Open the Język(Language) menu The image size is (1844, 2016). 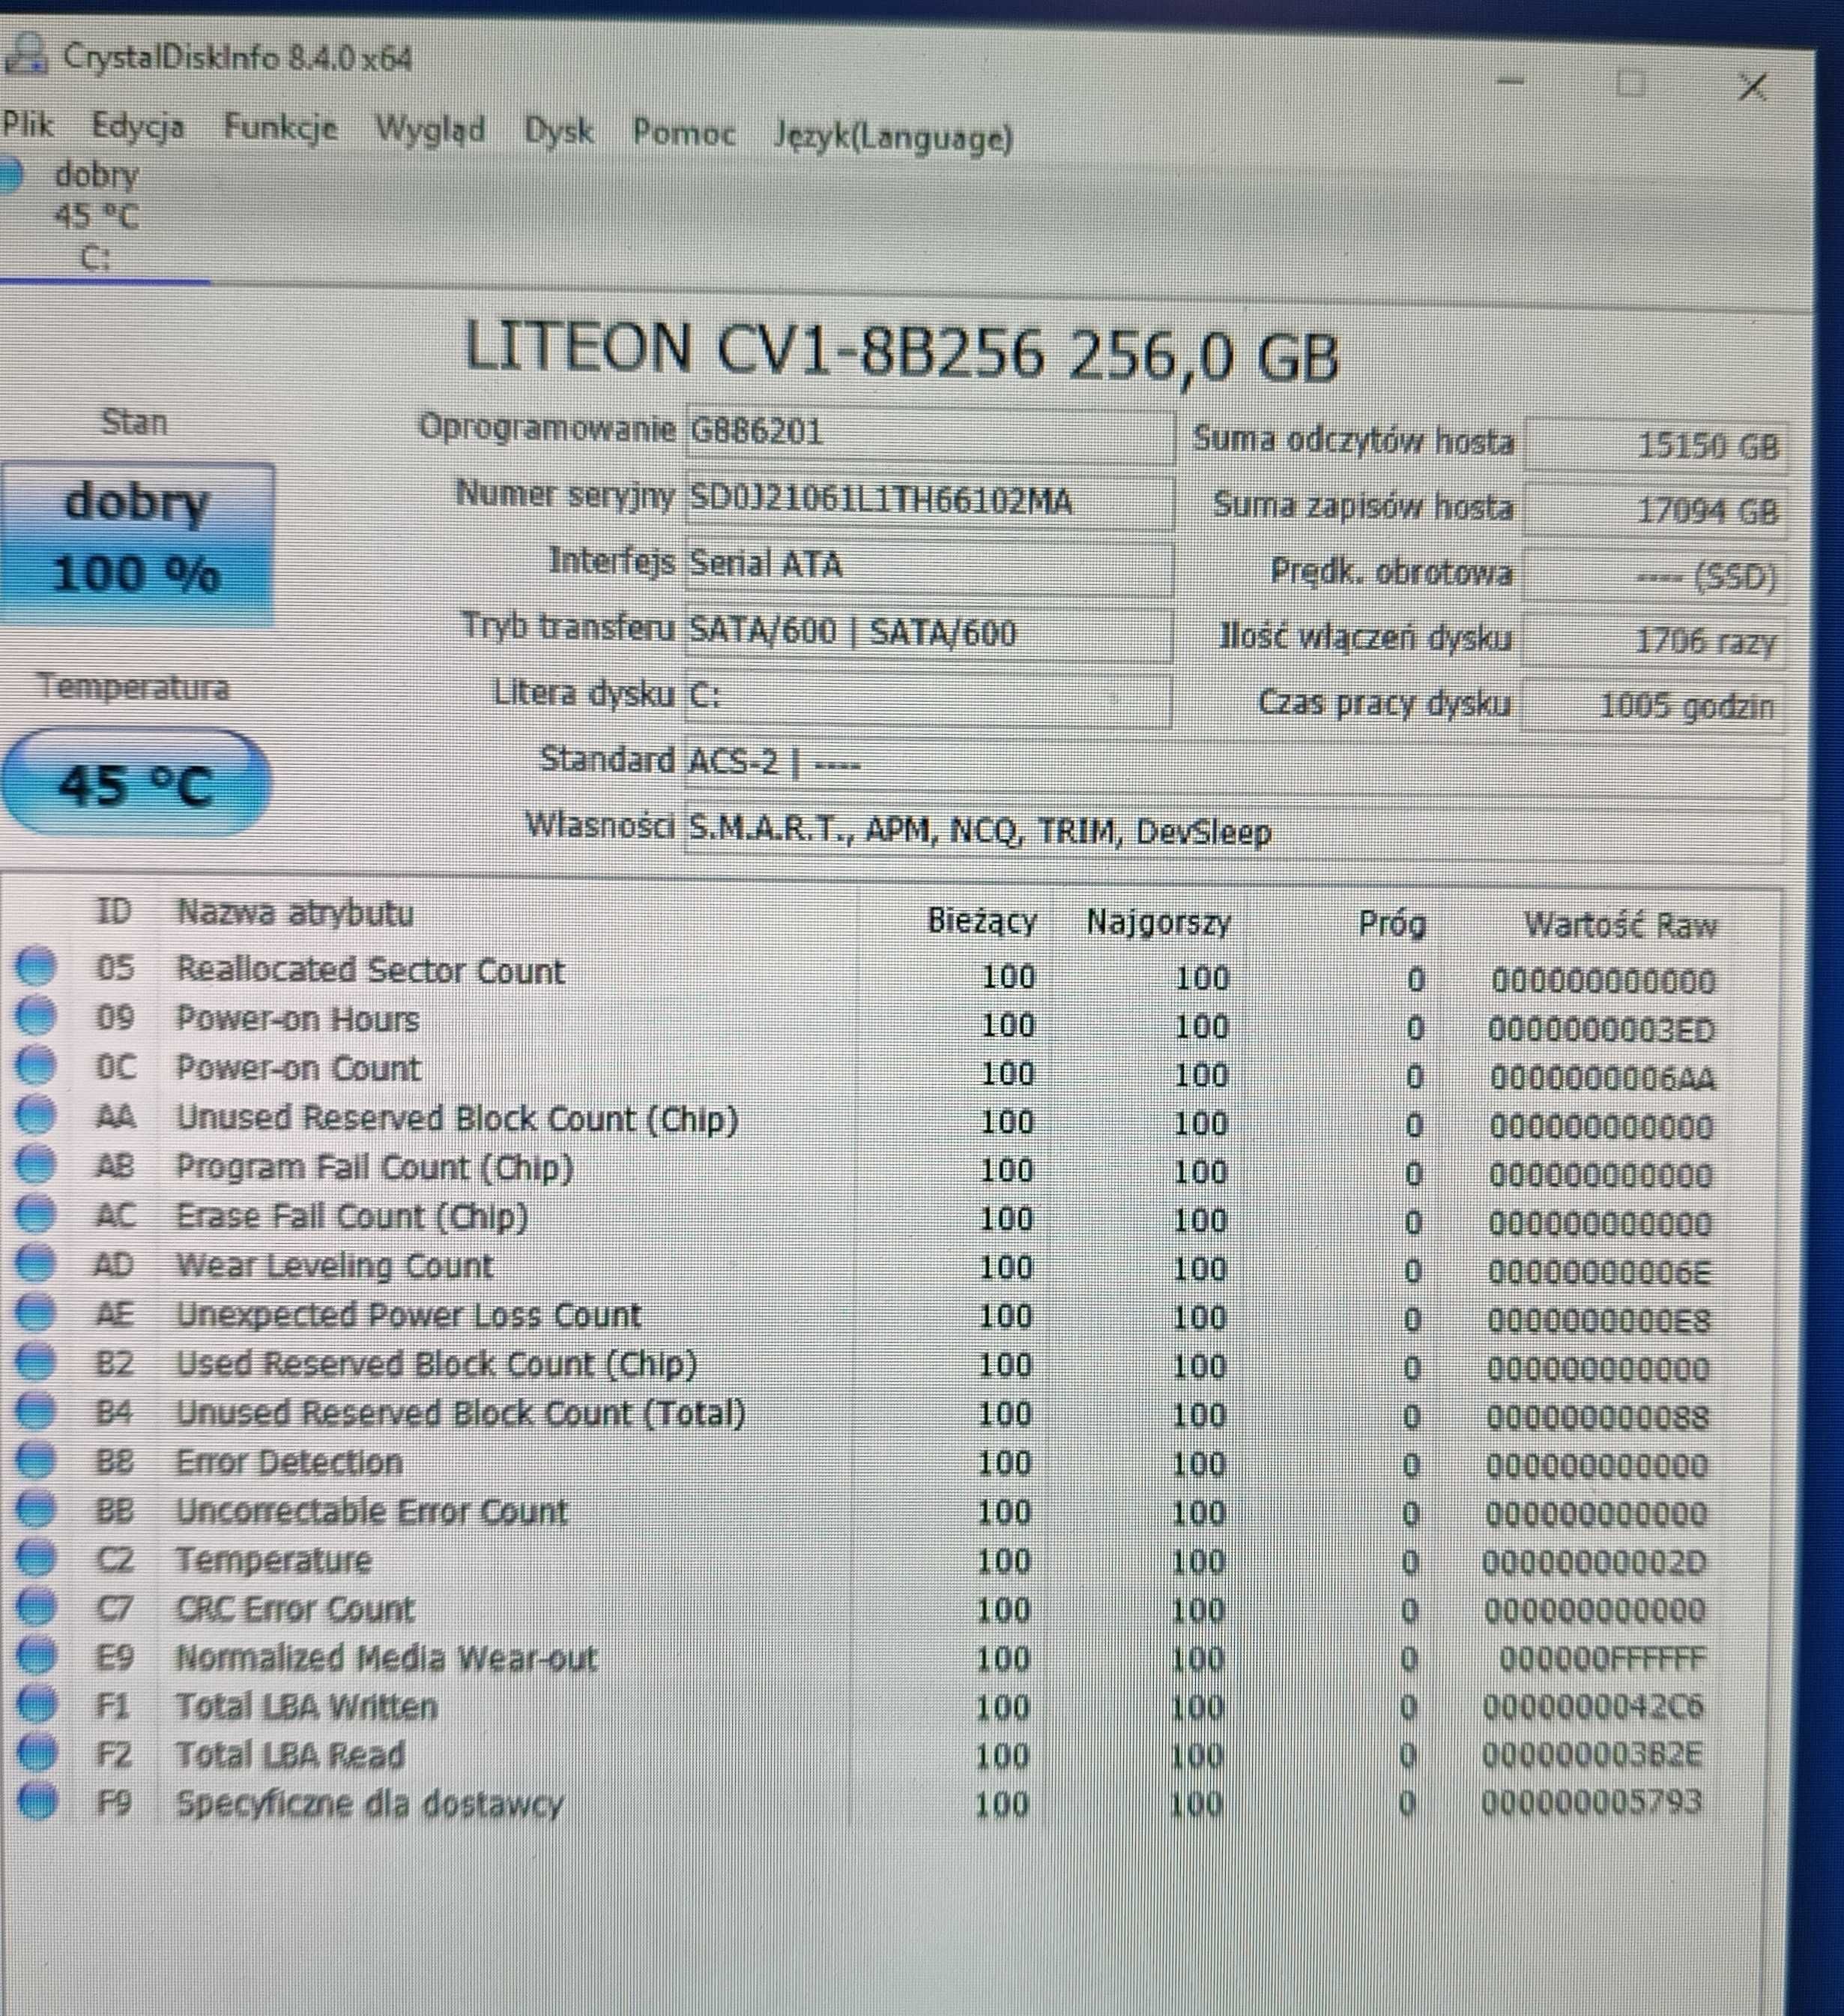[893, 136]
